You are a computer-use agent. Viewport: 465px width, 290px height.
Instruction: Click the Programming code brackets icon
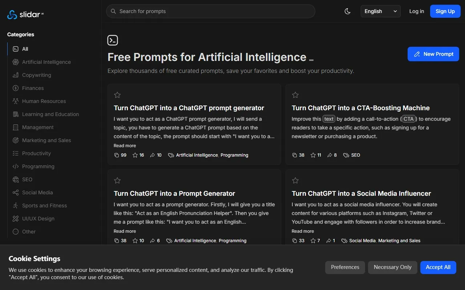point(16,166)
